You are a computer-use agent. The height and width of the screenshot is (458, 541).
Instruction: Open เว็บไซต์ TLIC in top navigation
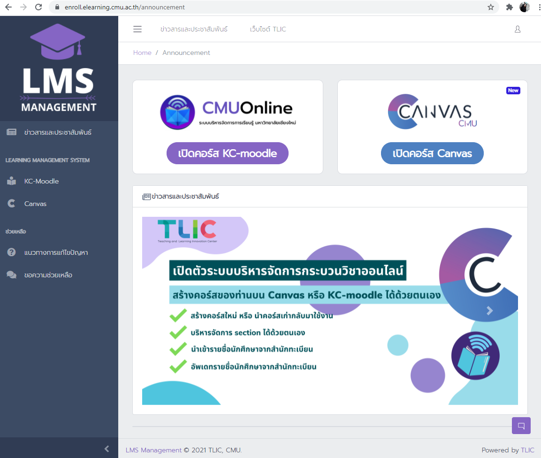tap(268, 30)
